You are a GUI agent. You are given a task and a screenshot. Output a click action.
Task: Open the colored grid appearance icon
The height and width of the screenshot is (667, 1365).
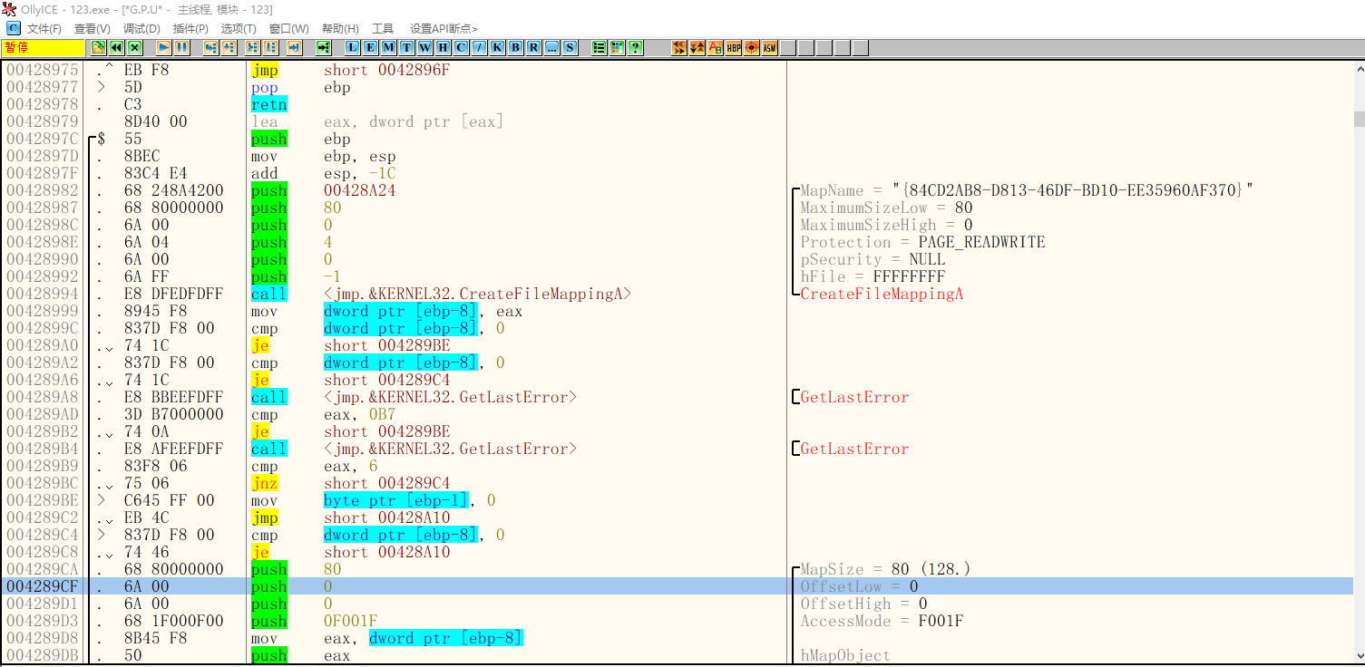point(617,48)
